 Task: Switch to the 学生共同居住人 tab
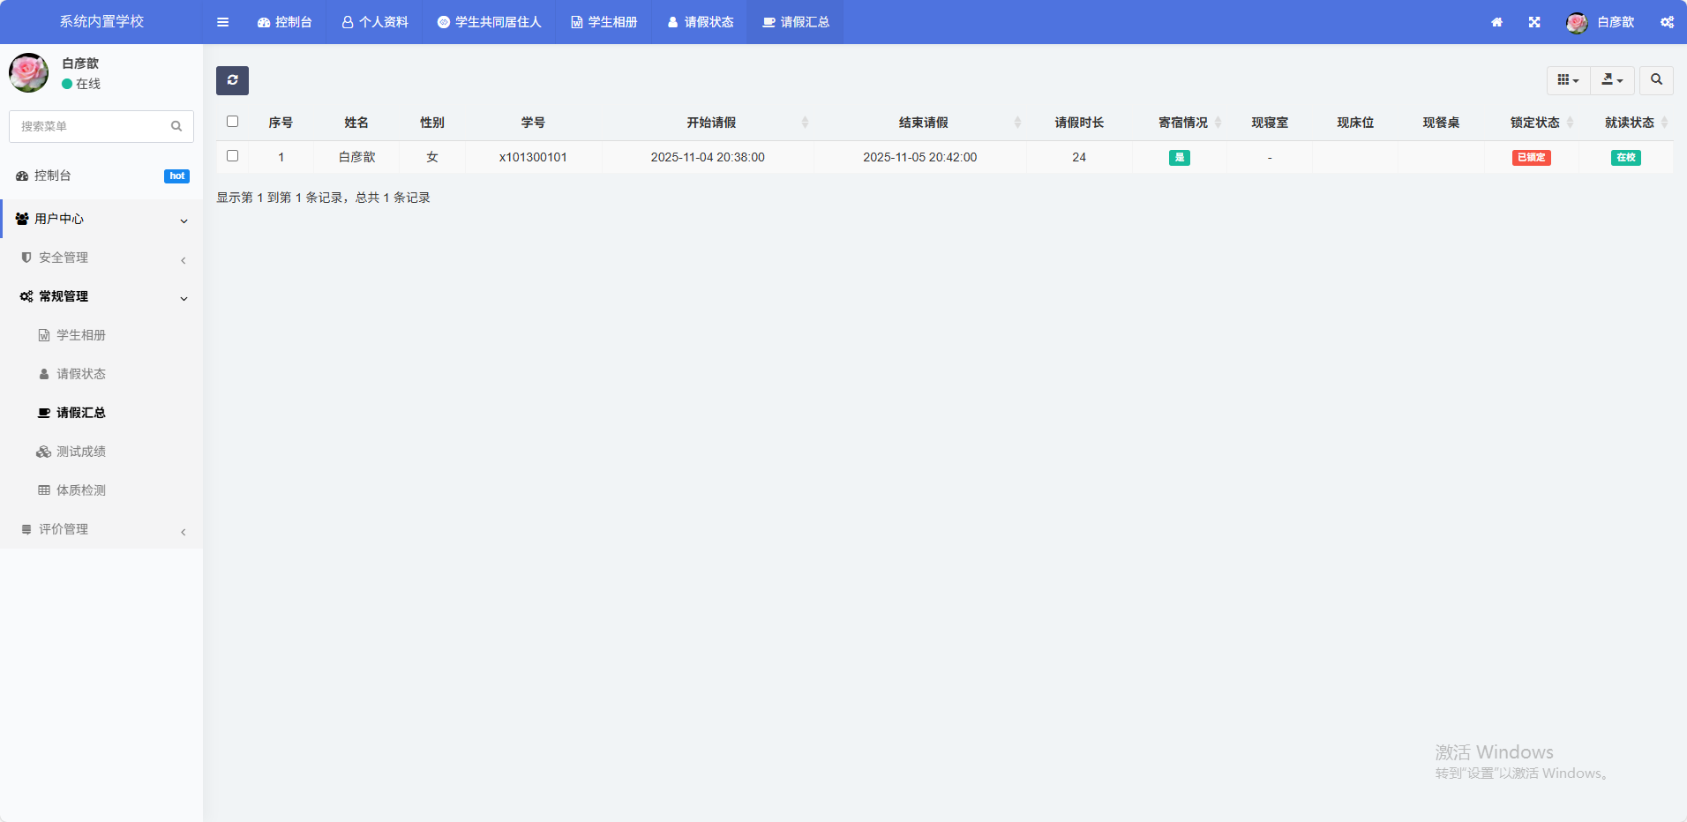[x=489, y=22]
